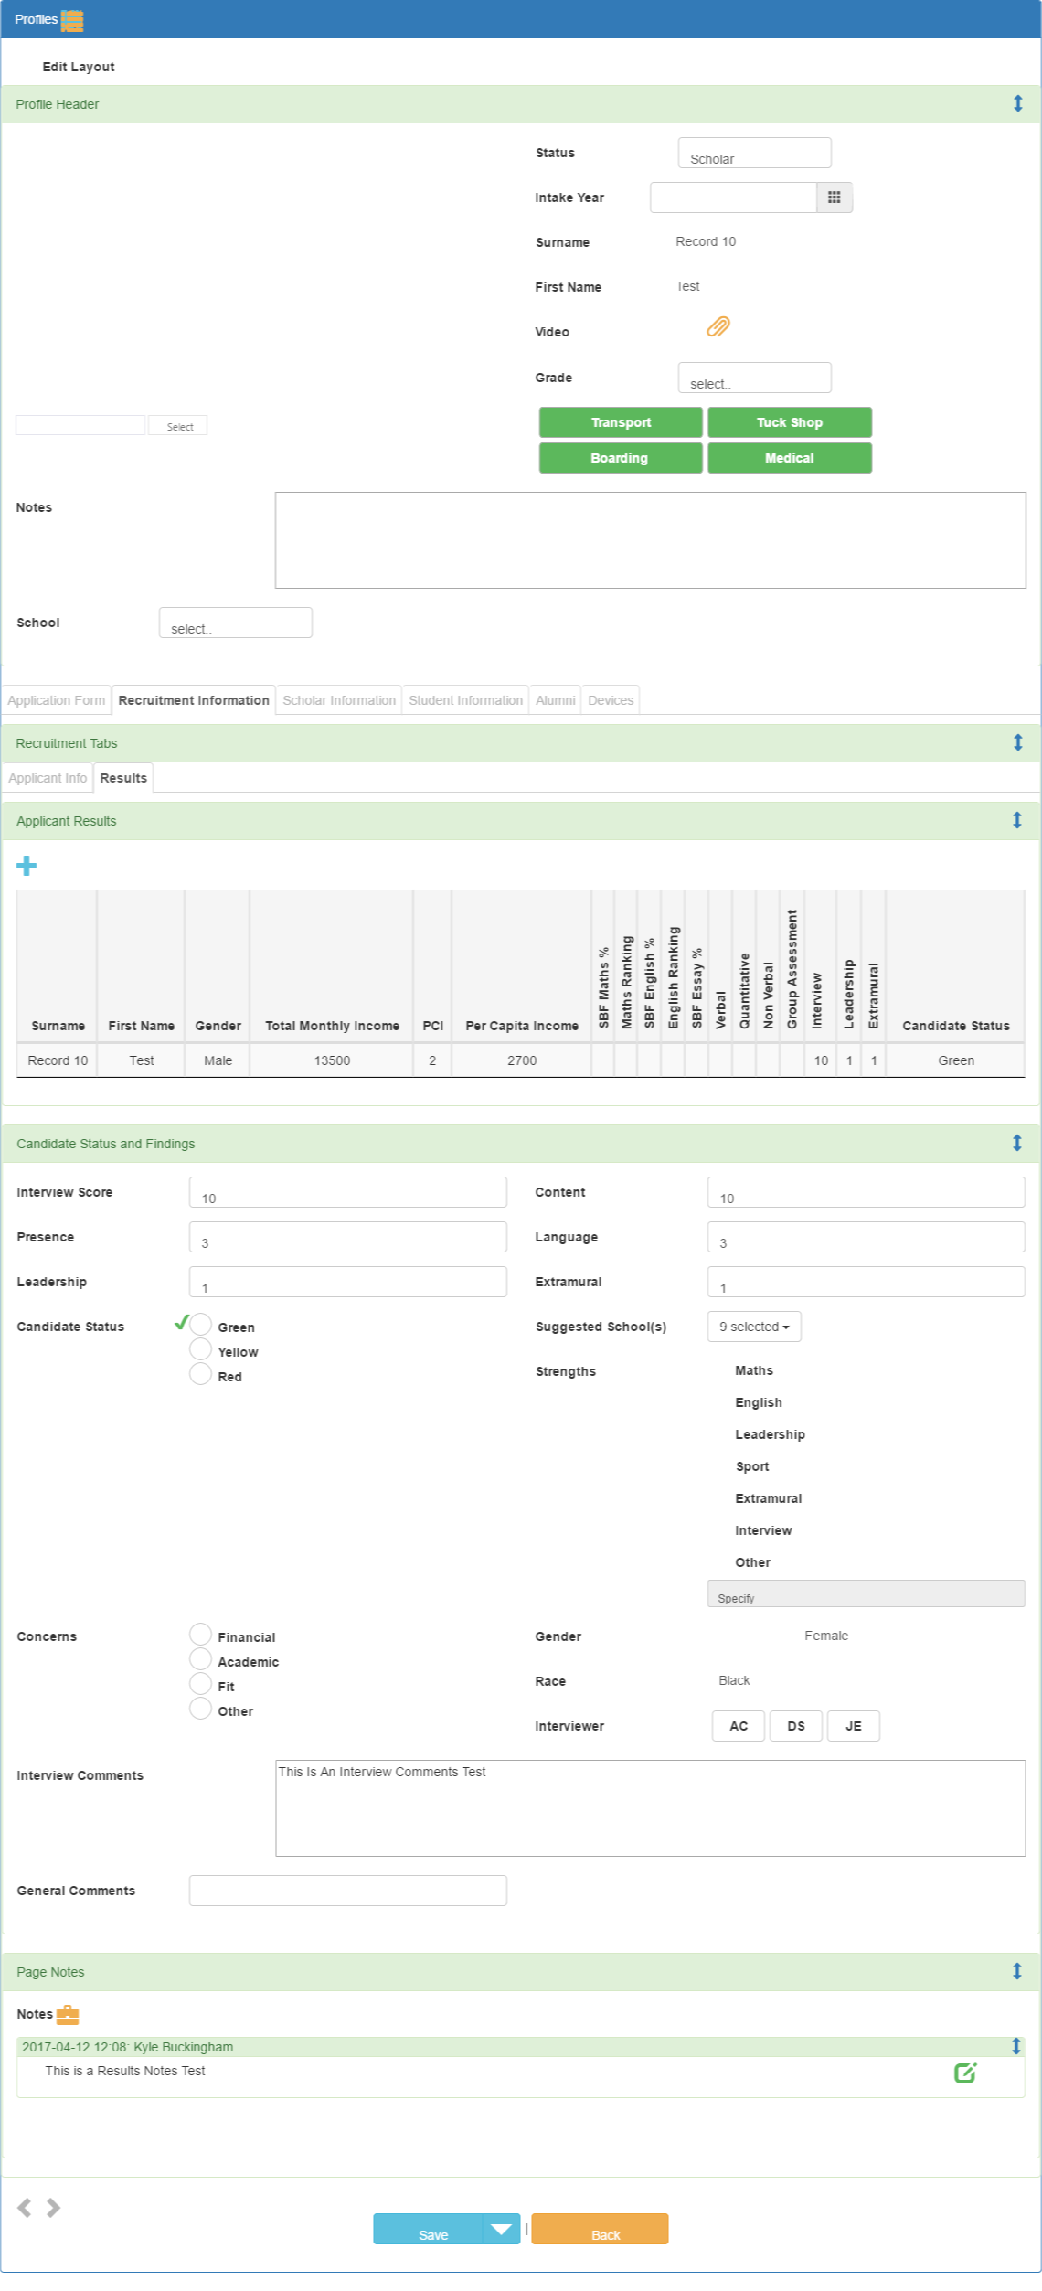The image size is (1042, 2291).
Task: Click the Transport button
Action: 621,423
